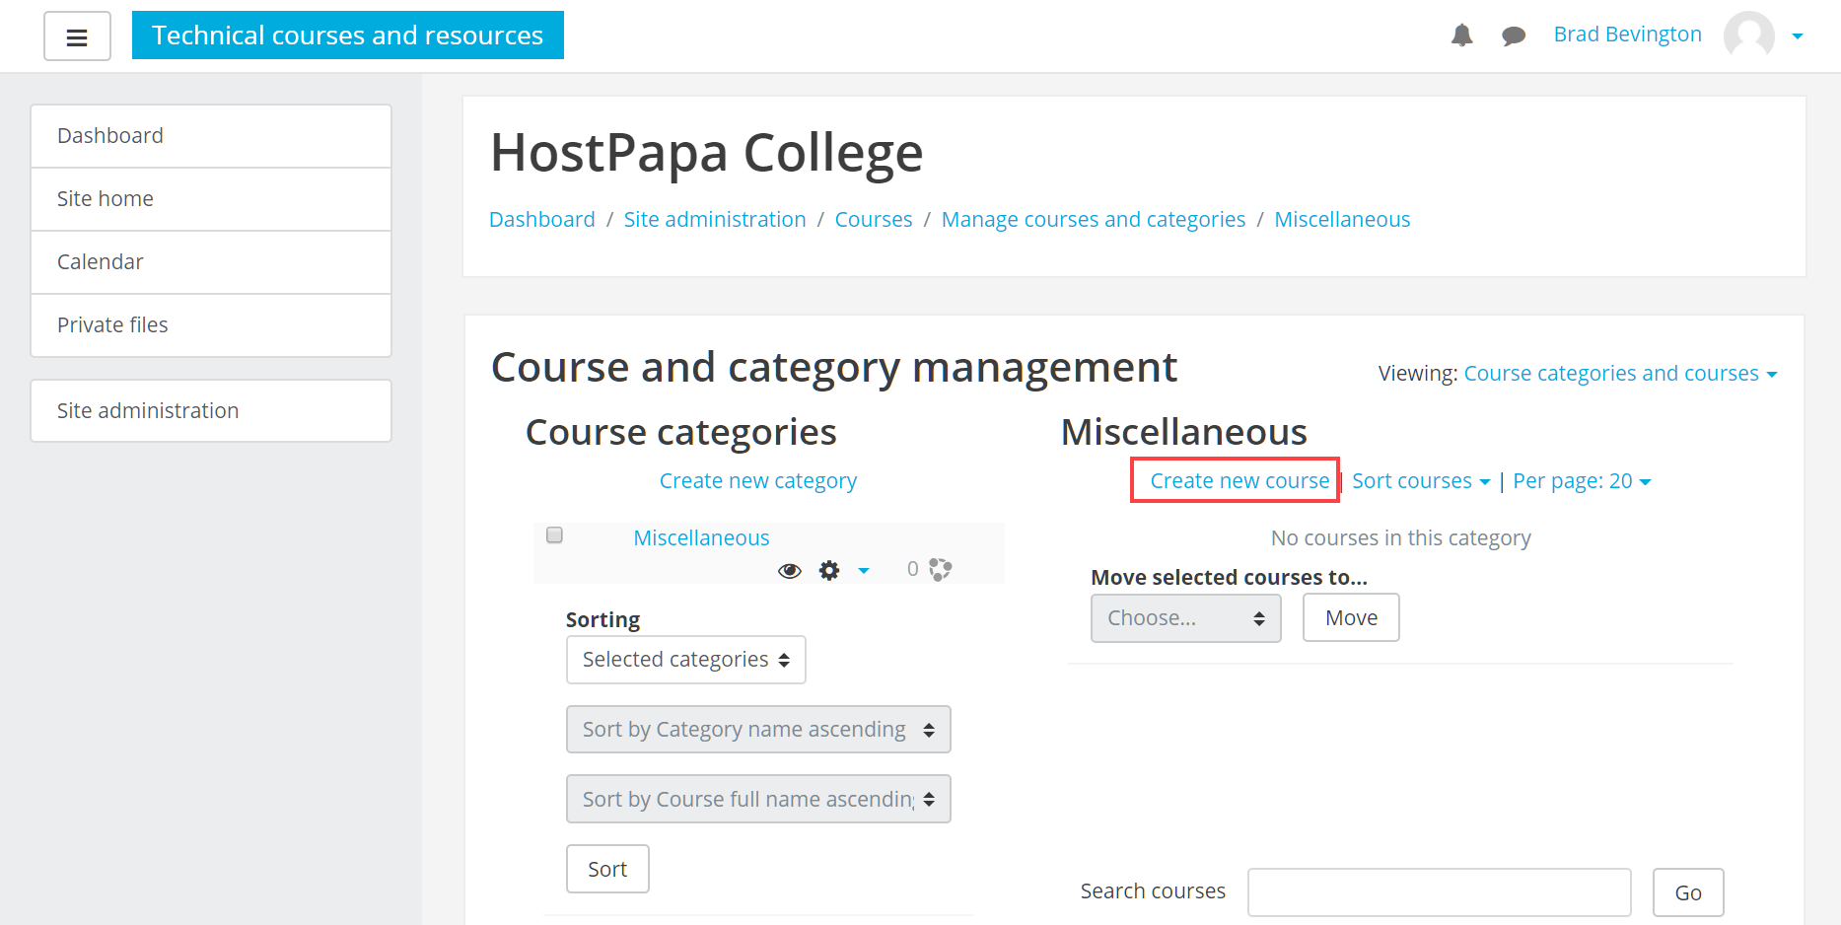This screenshot has width=1841, height=925.
Task: Follow the Dashboard breadcrumb link
Action: pyautogui.click(x=542, y=220)
